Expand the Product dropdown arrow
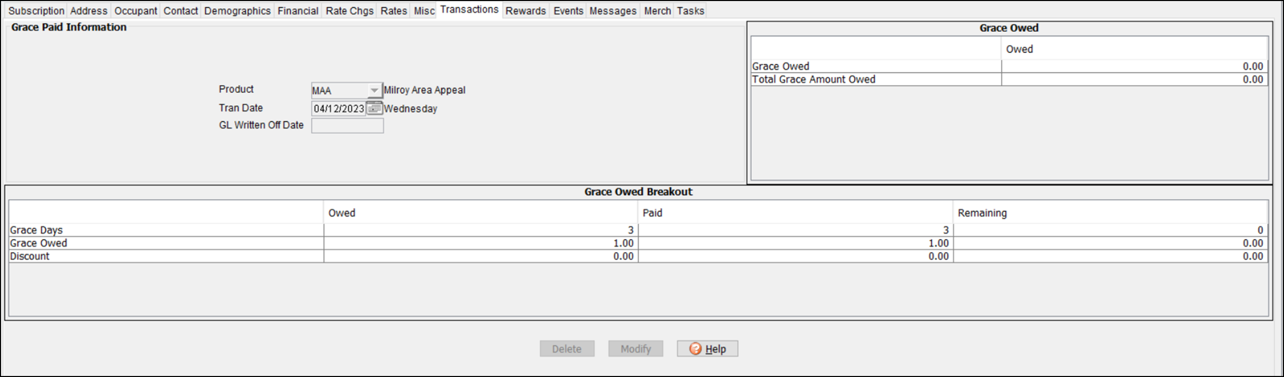 tap(374, 91)
